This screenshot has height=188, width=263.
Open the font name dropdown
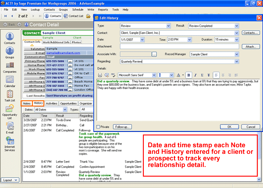154,75
